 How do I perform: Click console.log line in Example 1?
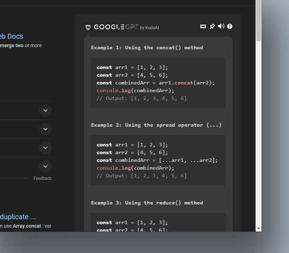pyautogui.click(x=135, y=91)
